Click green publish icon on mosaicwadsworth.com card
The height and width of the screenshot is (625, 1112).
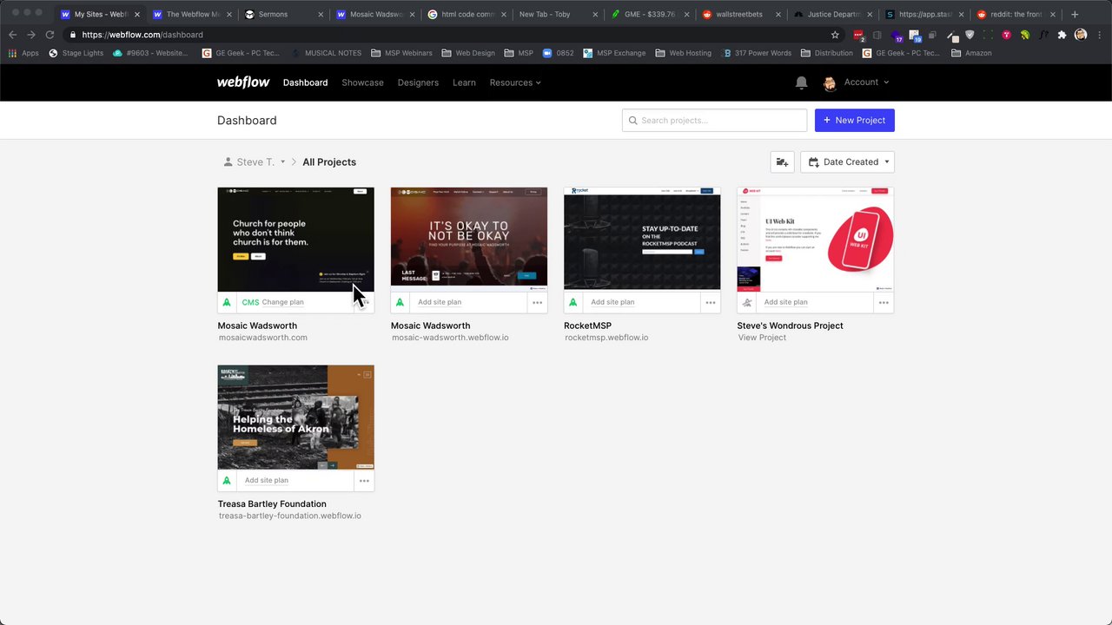227,302
